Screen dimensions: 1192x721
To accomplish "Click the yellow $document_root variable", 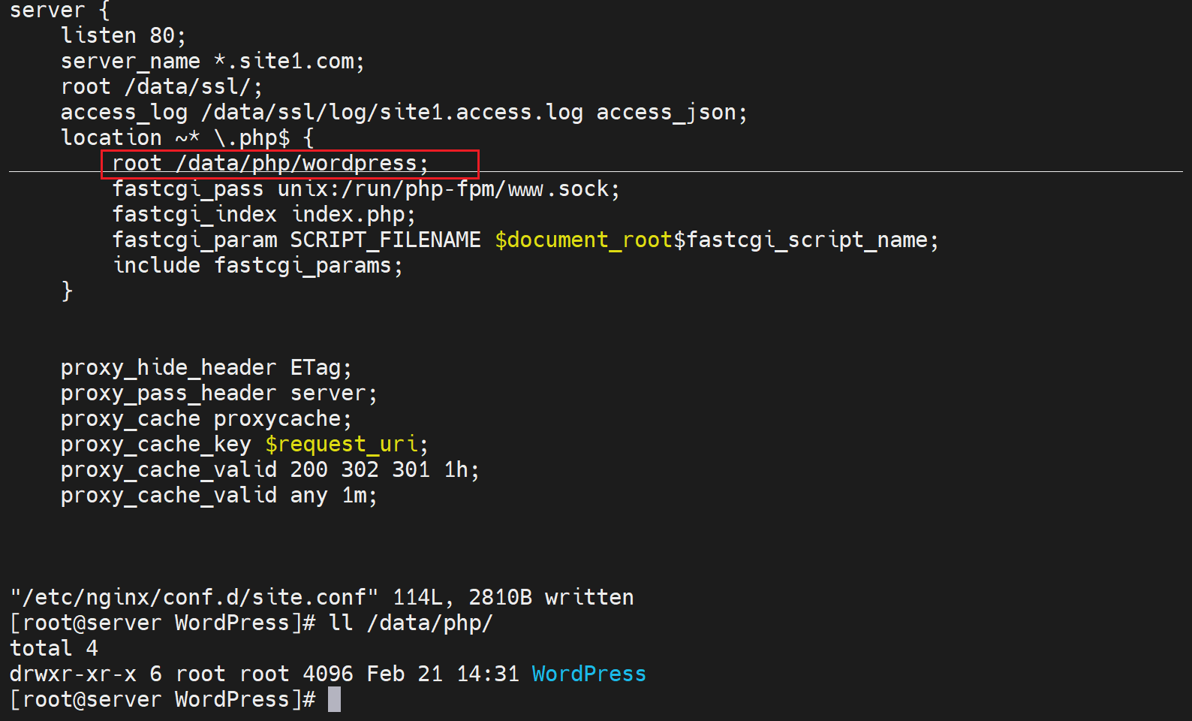I will 583,240.
